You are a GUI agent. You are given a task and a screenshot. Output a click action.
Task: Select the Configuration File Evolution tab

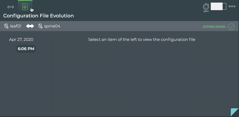point(25,7)
